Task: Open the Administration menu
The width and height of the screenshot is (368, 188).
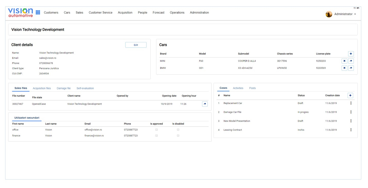Action: (199, 12)
